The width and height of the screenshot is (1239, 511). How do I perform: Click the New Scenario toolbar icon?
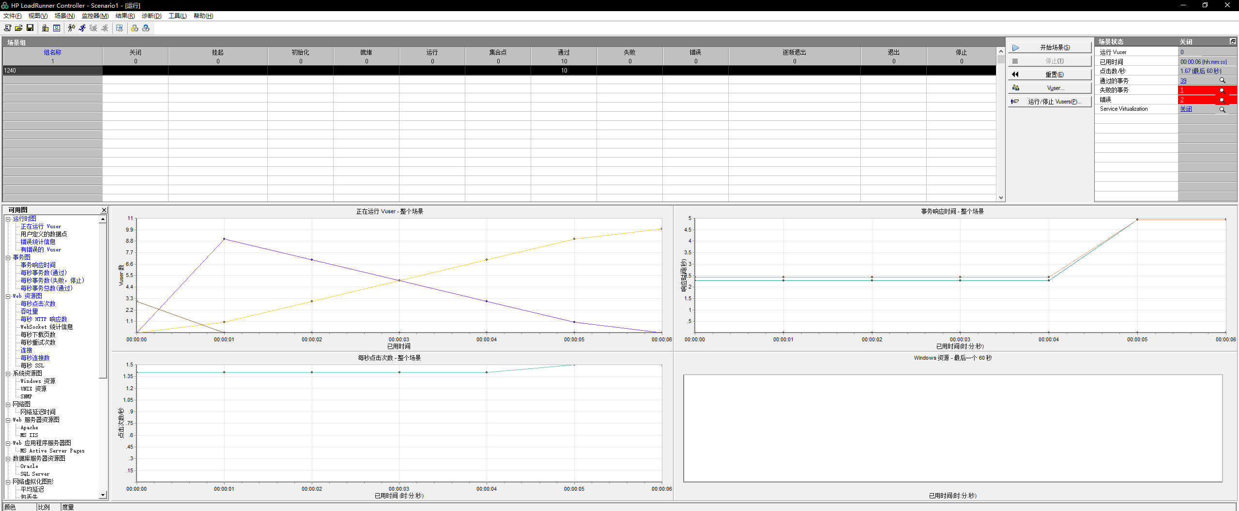(x=7, y=28)
